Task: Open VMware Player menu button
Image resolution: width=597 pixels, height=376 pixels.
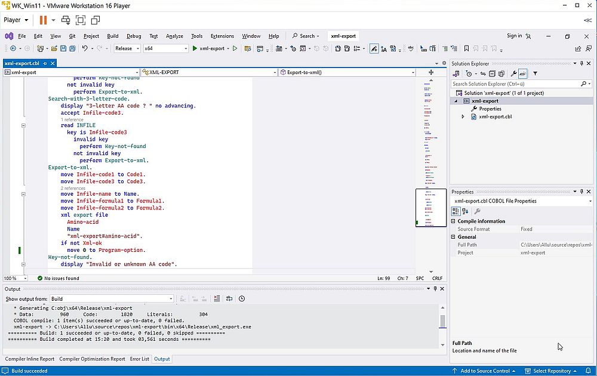Action: 16,20
